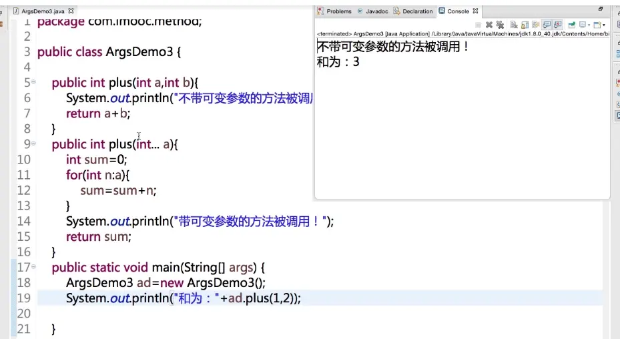The image size is (620, 339).
Task: Click line number 19 in the gutter
Action: [x=24, y=298]
